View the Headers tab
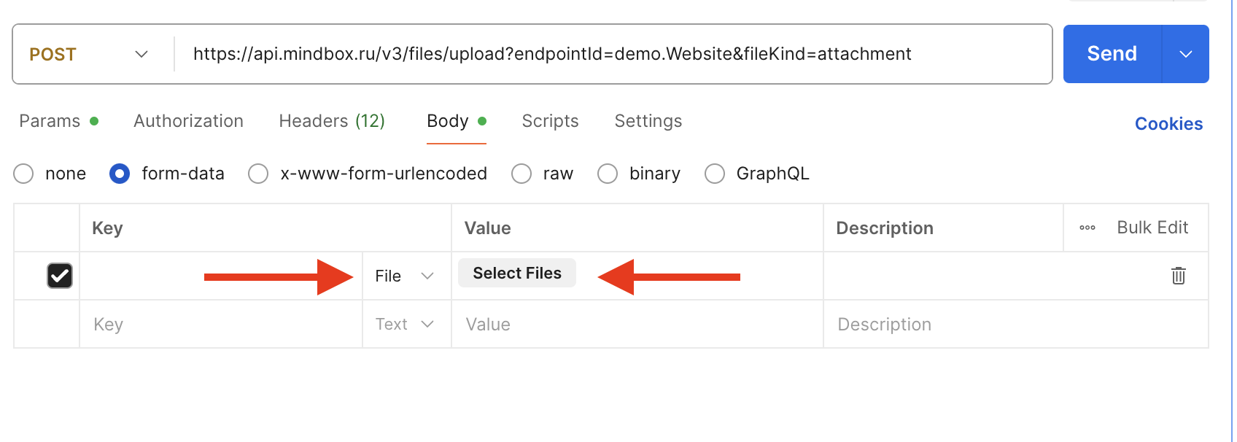Image resolution: width=1237 pixels, height=442 pixels. [x=331, y=121]
